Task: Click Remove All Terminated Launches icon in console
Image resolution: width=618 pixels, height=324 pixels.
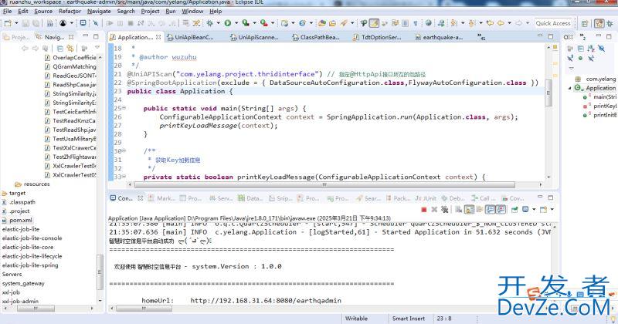Action: pyautogui.click(x=445, y=209)
